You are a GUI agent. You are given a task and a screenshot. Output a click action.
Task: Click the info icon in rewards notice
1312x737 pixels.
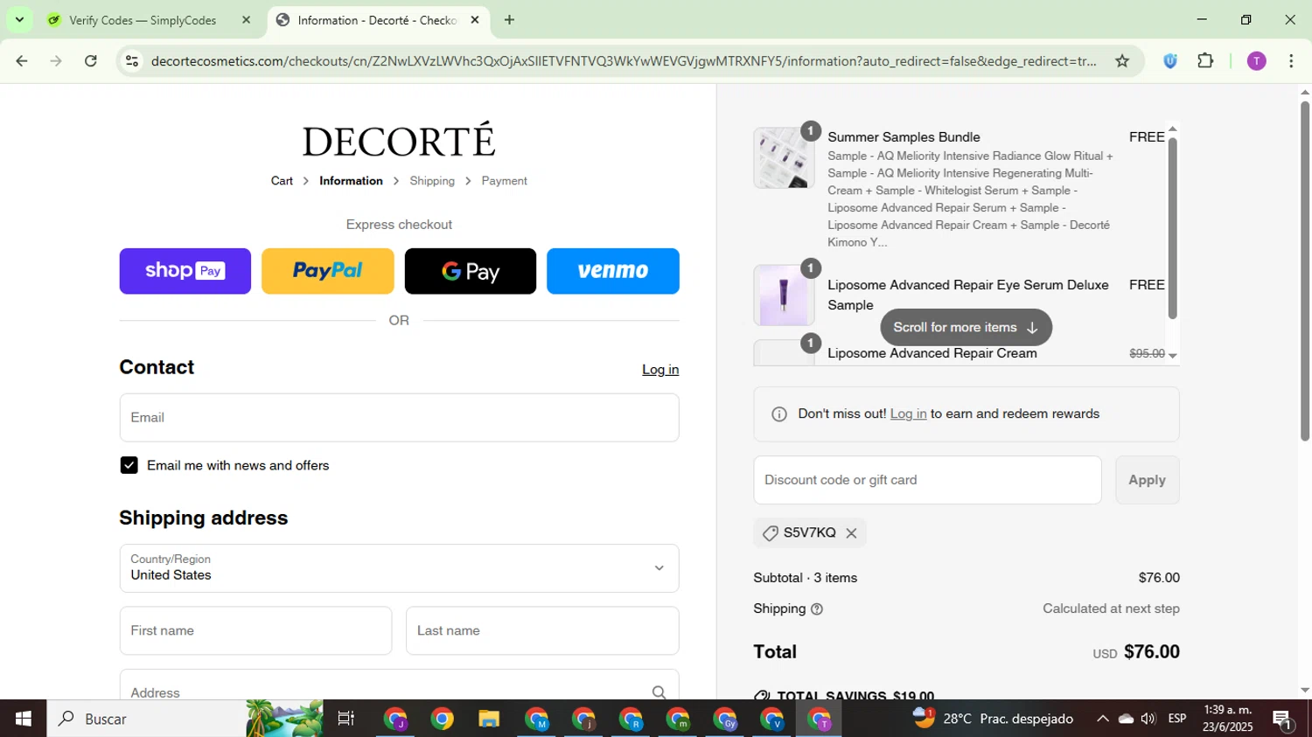[x=779, y=414]
